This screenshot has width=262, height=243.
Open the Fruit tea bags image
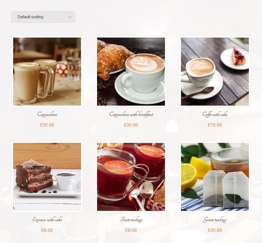pos(131,177)
